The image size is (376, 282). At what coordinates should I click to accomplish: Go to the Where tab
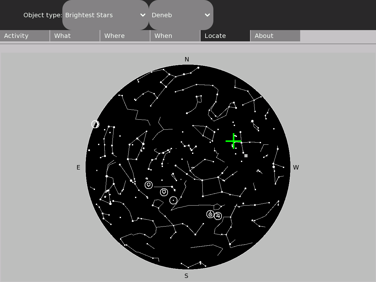pos(125,36)
